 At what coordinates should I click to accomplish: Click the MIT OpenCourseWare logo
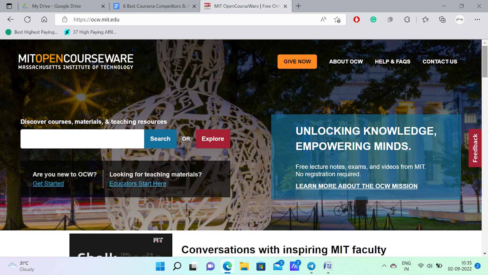[76, 62]
